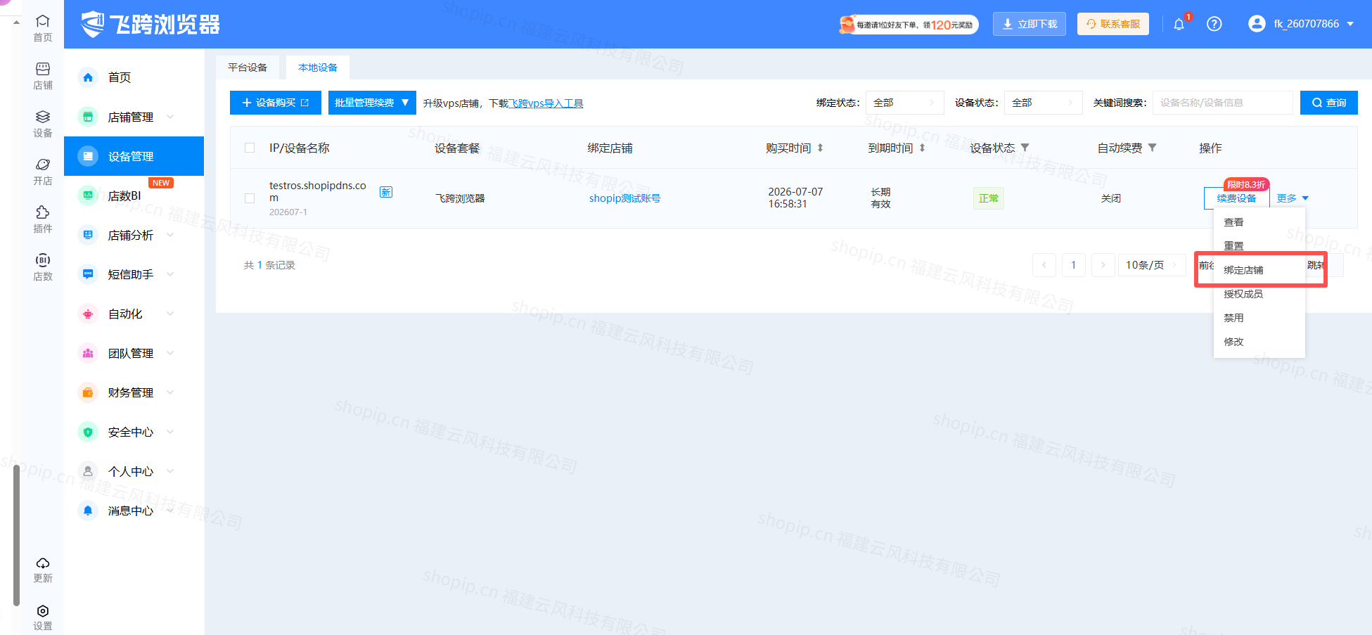This screenshot has height=635, width=1372.
Task: Click the 店数BI sidebar icon
Action: tap(88, 195)
